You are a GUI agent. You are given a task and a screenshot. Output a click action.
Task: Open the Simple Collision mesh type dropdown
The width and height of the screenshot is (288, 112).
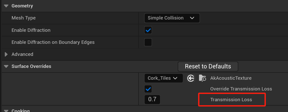(x=172, y=18)
